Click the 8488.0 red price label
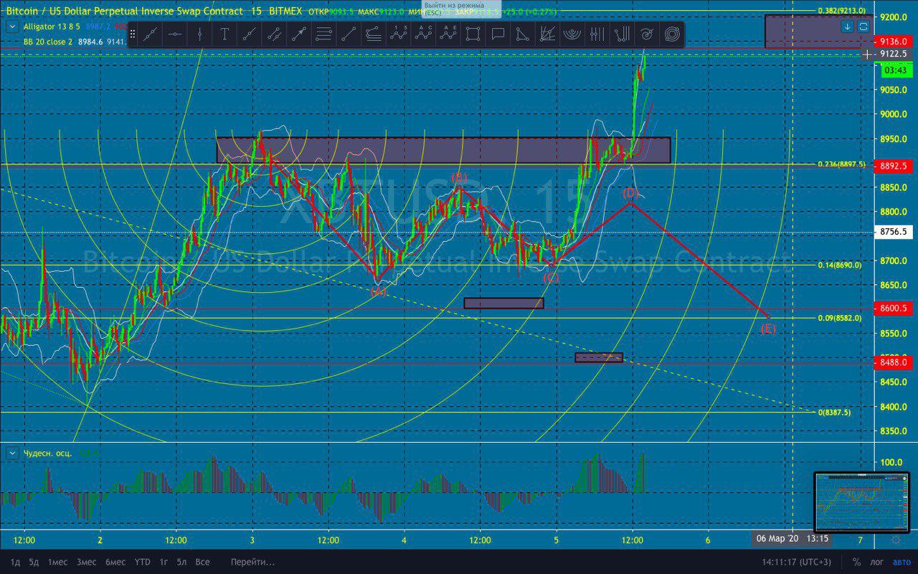Image resolution: width=918 pixels, height=574 pixels. click(894, 363)
